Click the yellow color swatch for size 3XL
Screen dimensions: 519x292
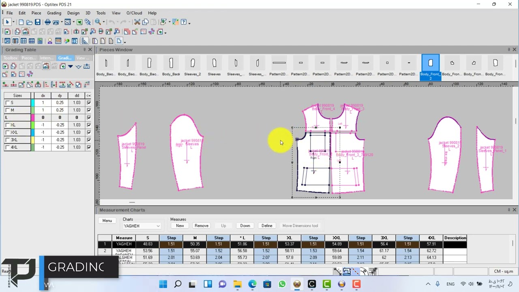[x=33, y=140]
